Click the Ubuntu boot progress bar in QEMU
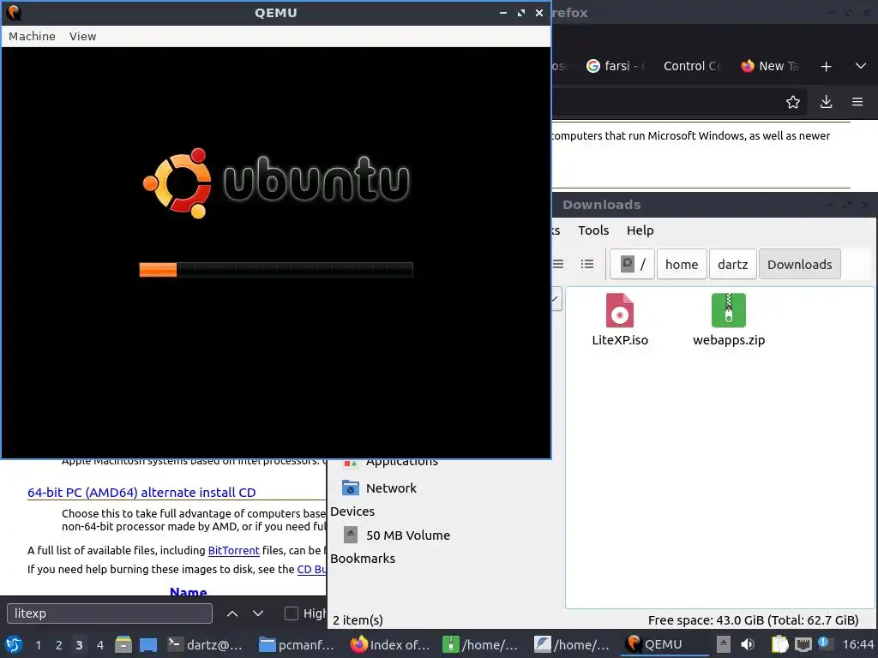The height and width of the screenshot is (658, 878). 276,270
